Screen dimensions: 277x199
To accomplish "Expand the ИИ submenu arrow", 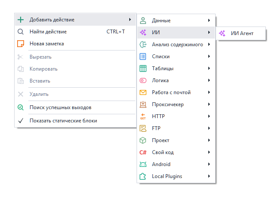I will point(209,33).
